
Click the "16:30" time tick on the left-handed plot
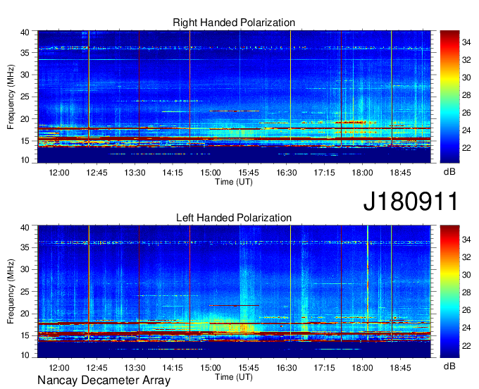click(x=287, y=368)
